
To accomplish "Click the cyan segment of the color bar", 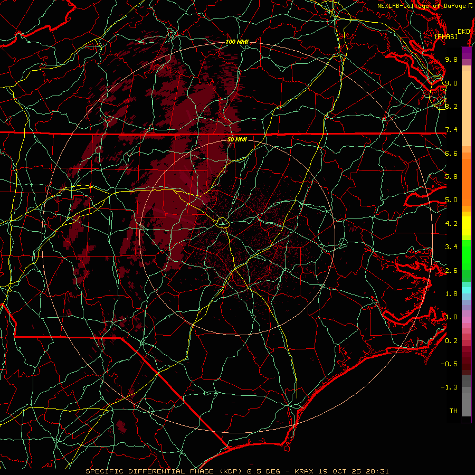I will pyautogui.click(x=466, y=290).
